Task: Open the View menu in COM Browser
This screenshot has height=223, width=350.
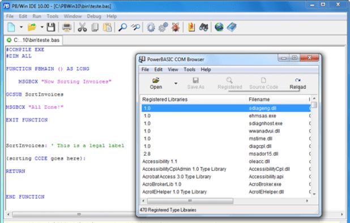Action: coord(173,70)
